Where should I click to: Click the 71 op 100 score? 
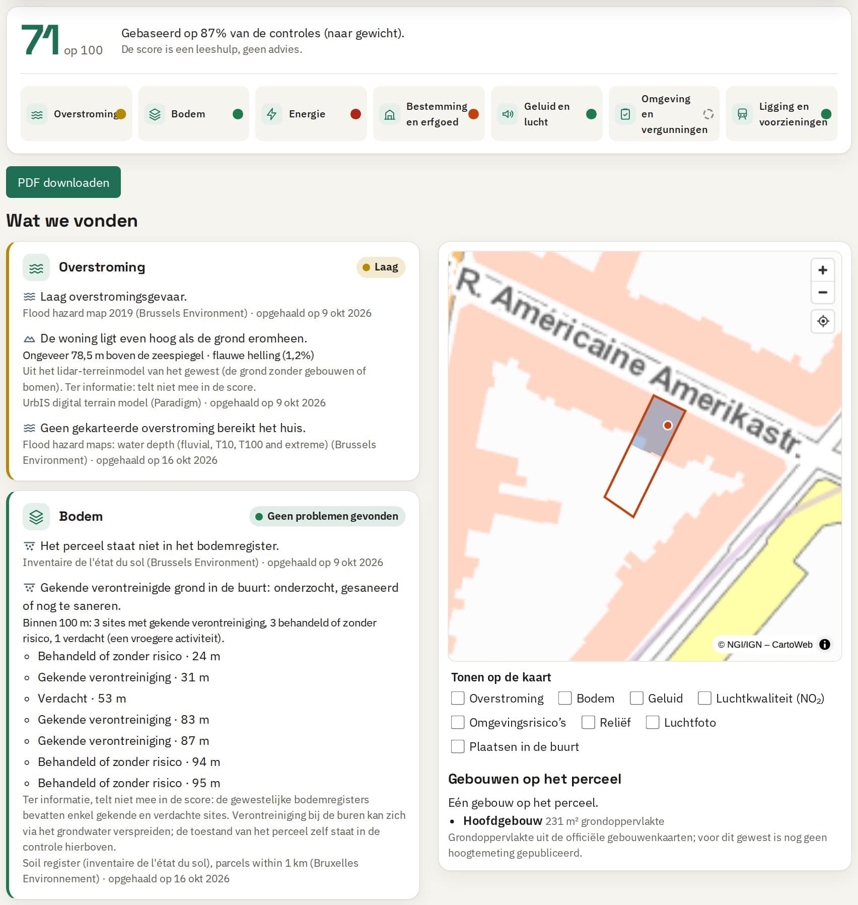pyautogui.click(x=62, y=40)
